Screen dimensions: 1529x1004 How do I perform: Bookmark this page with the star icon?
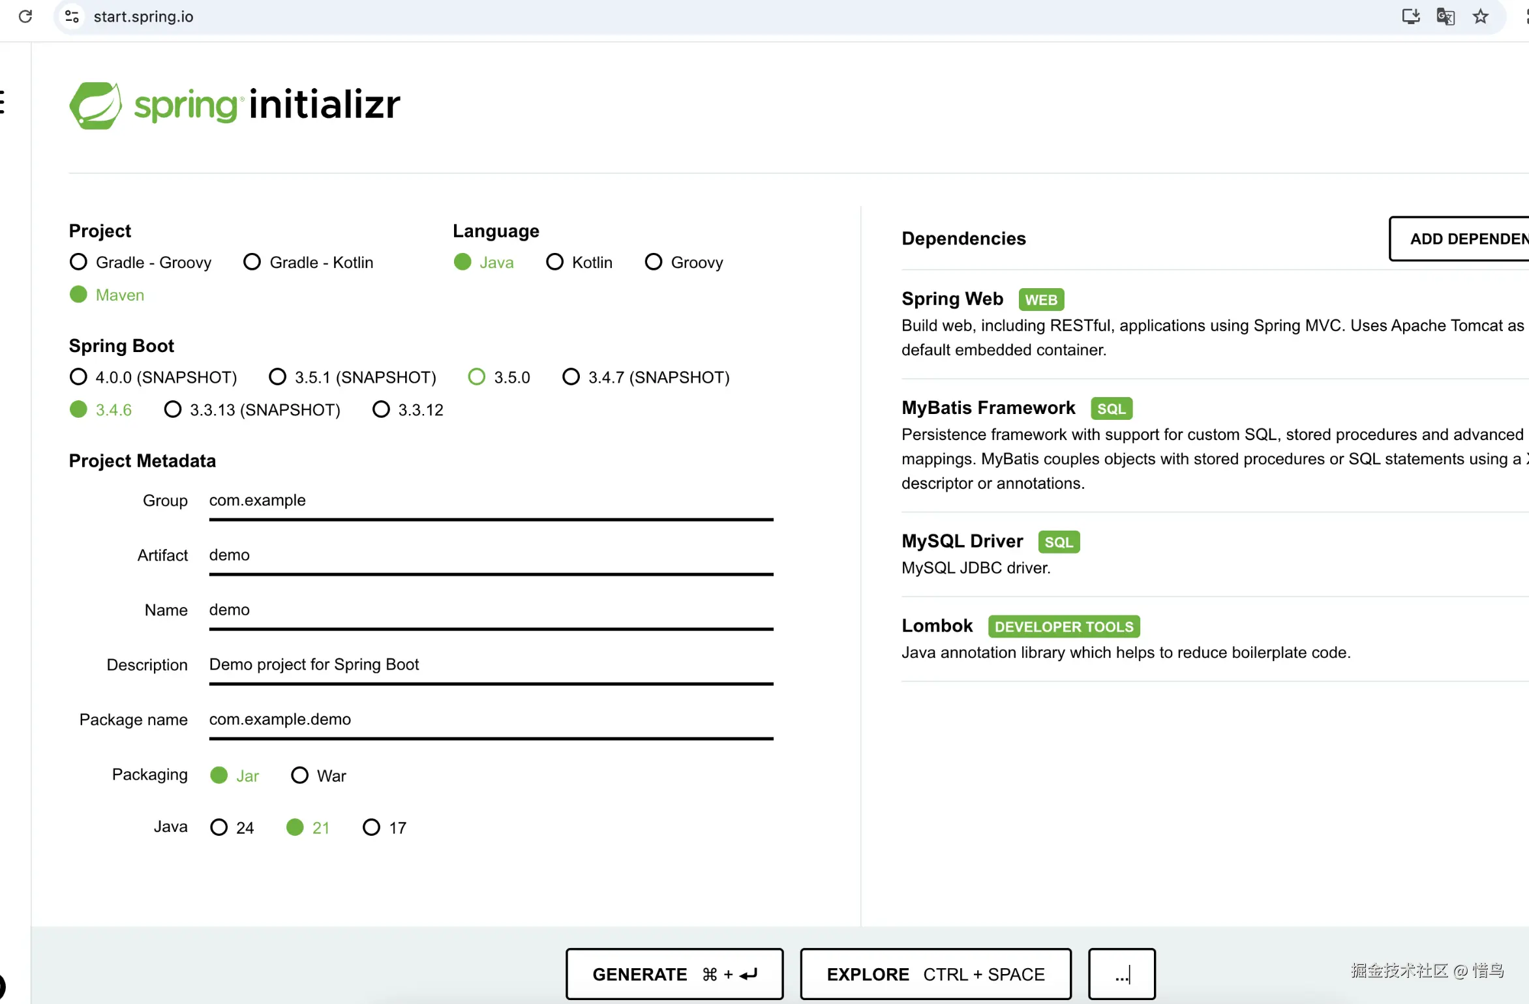click(1481, 16)
